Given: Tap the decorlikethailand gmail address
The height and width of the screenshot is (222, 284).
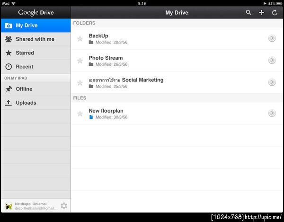Looking at the screenshot, I should pyautogui.click(x=36, y=208).
